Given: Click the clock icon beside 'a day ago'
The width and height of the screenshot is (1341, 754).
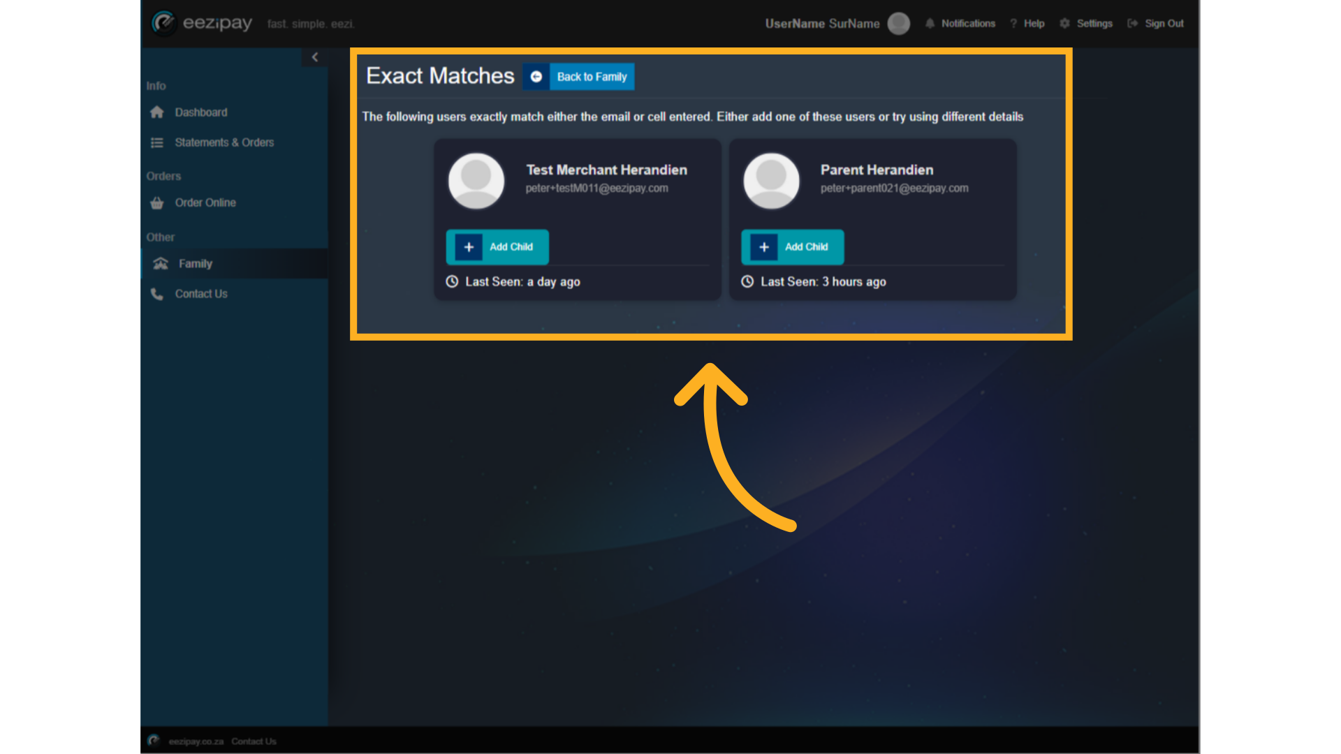Looking at the screenshot, I should tap(453, 282).
